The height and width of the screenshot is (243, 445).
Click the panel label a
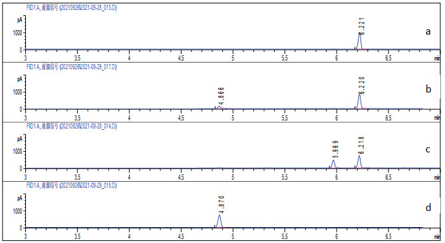point(428,31)
